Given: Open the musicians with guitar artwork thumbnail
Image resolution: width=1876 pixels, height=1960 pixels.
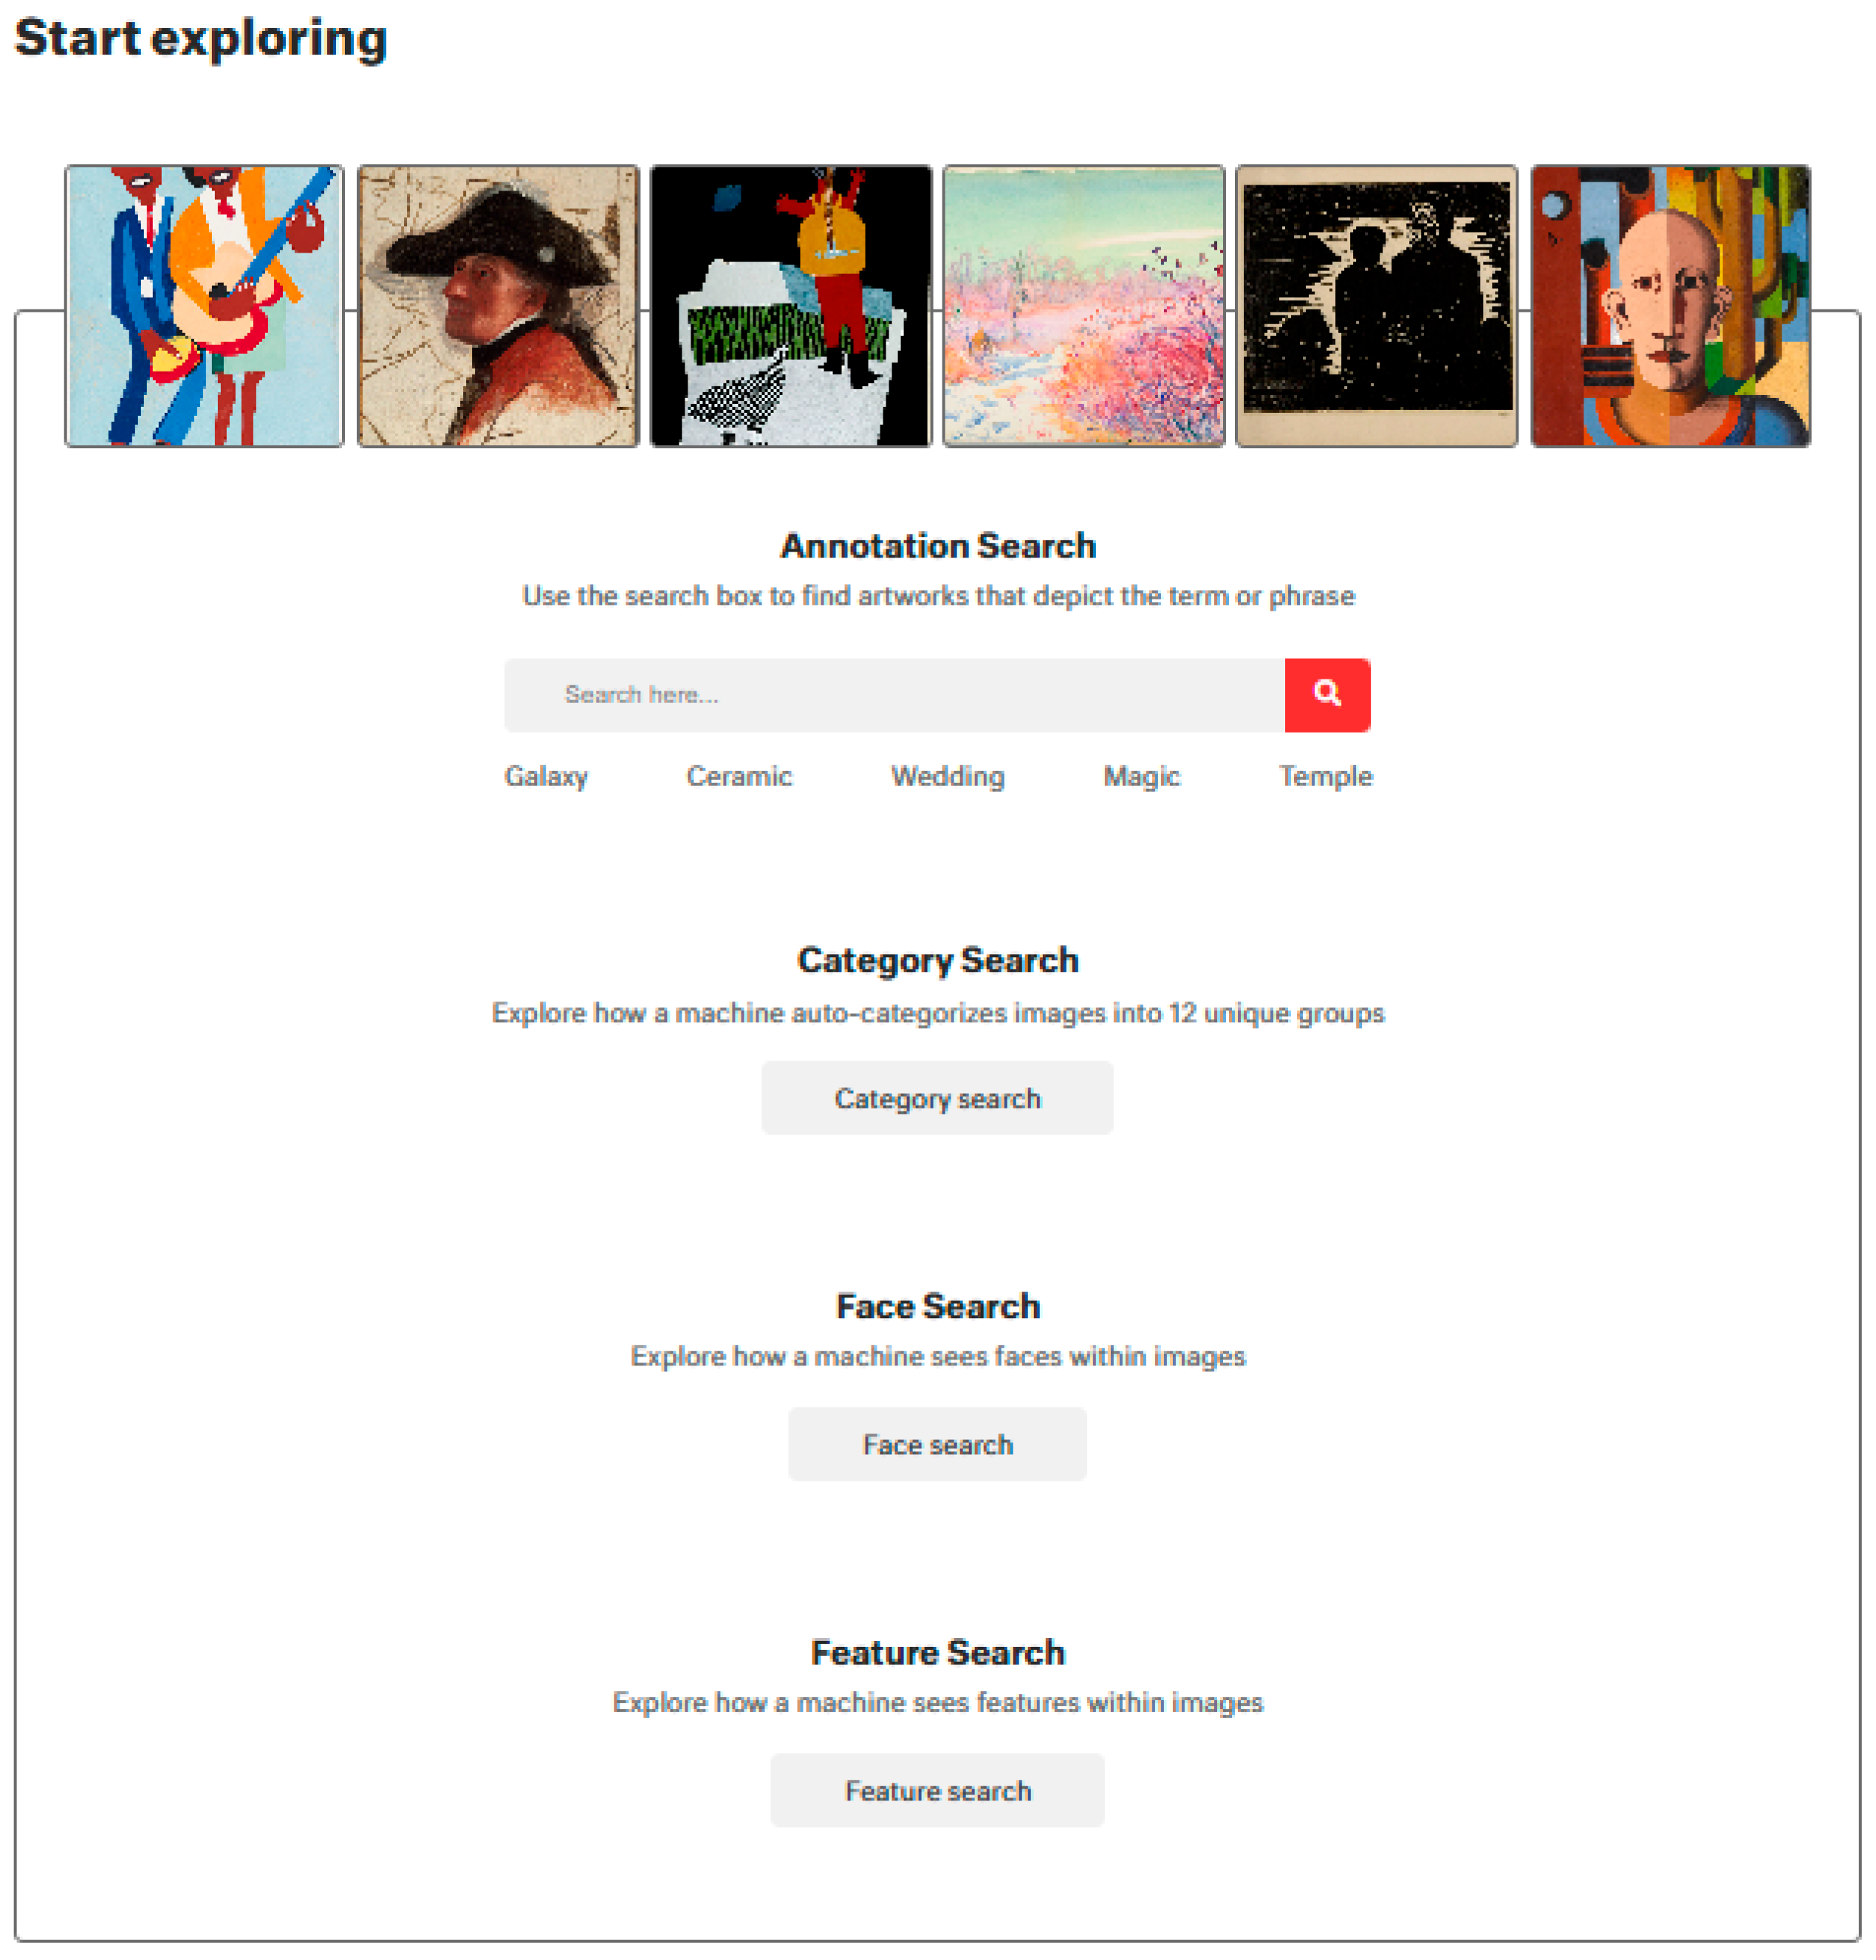Looking at the screenshot, I should pos(204,306).
